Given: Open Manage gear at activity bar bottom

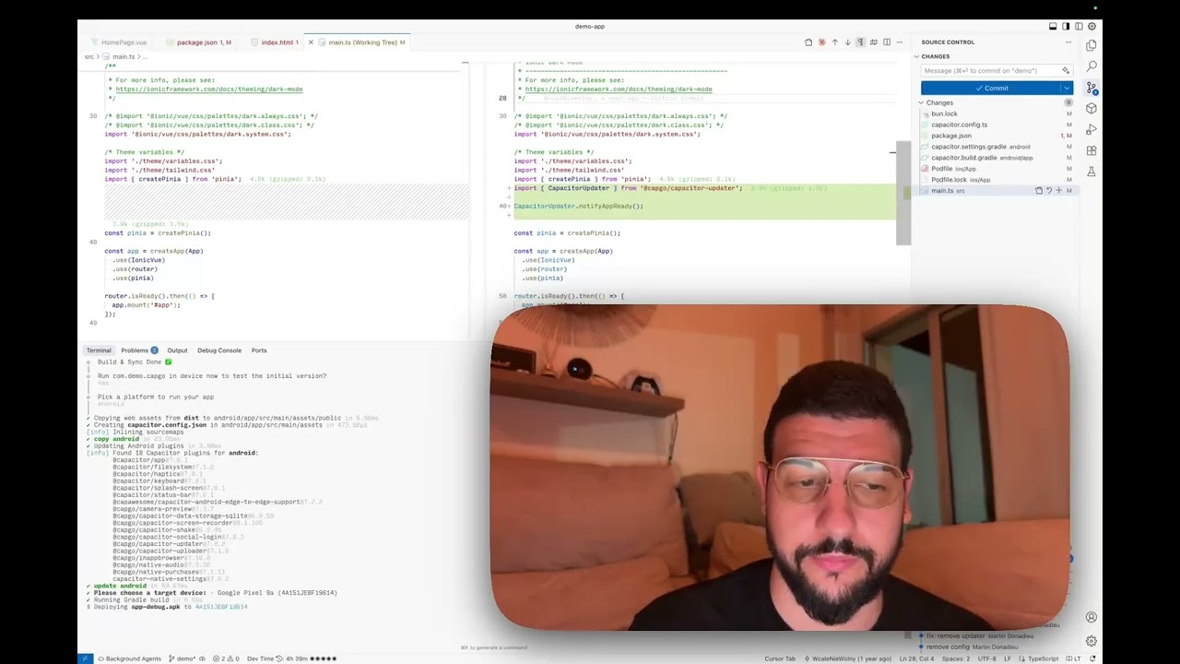Looking at the screenshot, I should click(x=1091, y=641).
